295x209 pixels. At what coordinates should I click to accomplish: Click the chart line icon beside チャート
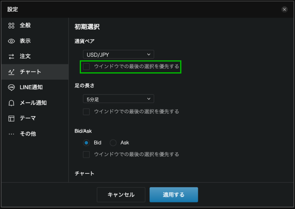tap(12, 72)
